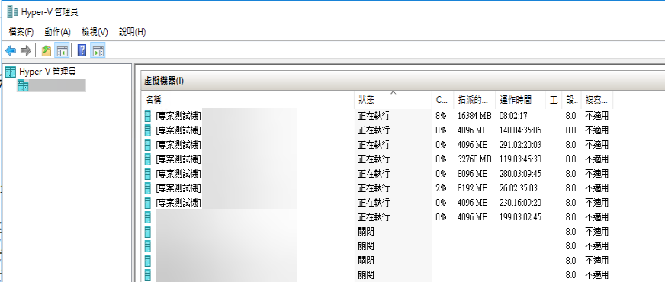This screenshot has height=282, width=665.
Task: Click the Hyper-V icon in title bar
Action: 13,12
